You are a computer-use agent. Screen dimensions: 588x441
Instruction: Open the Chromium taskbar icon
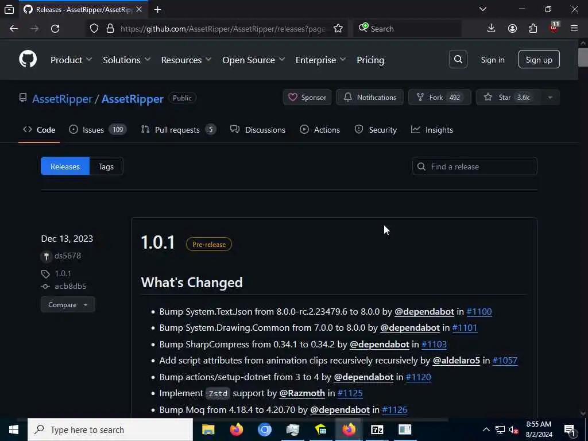[x=264, y=430]
